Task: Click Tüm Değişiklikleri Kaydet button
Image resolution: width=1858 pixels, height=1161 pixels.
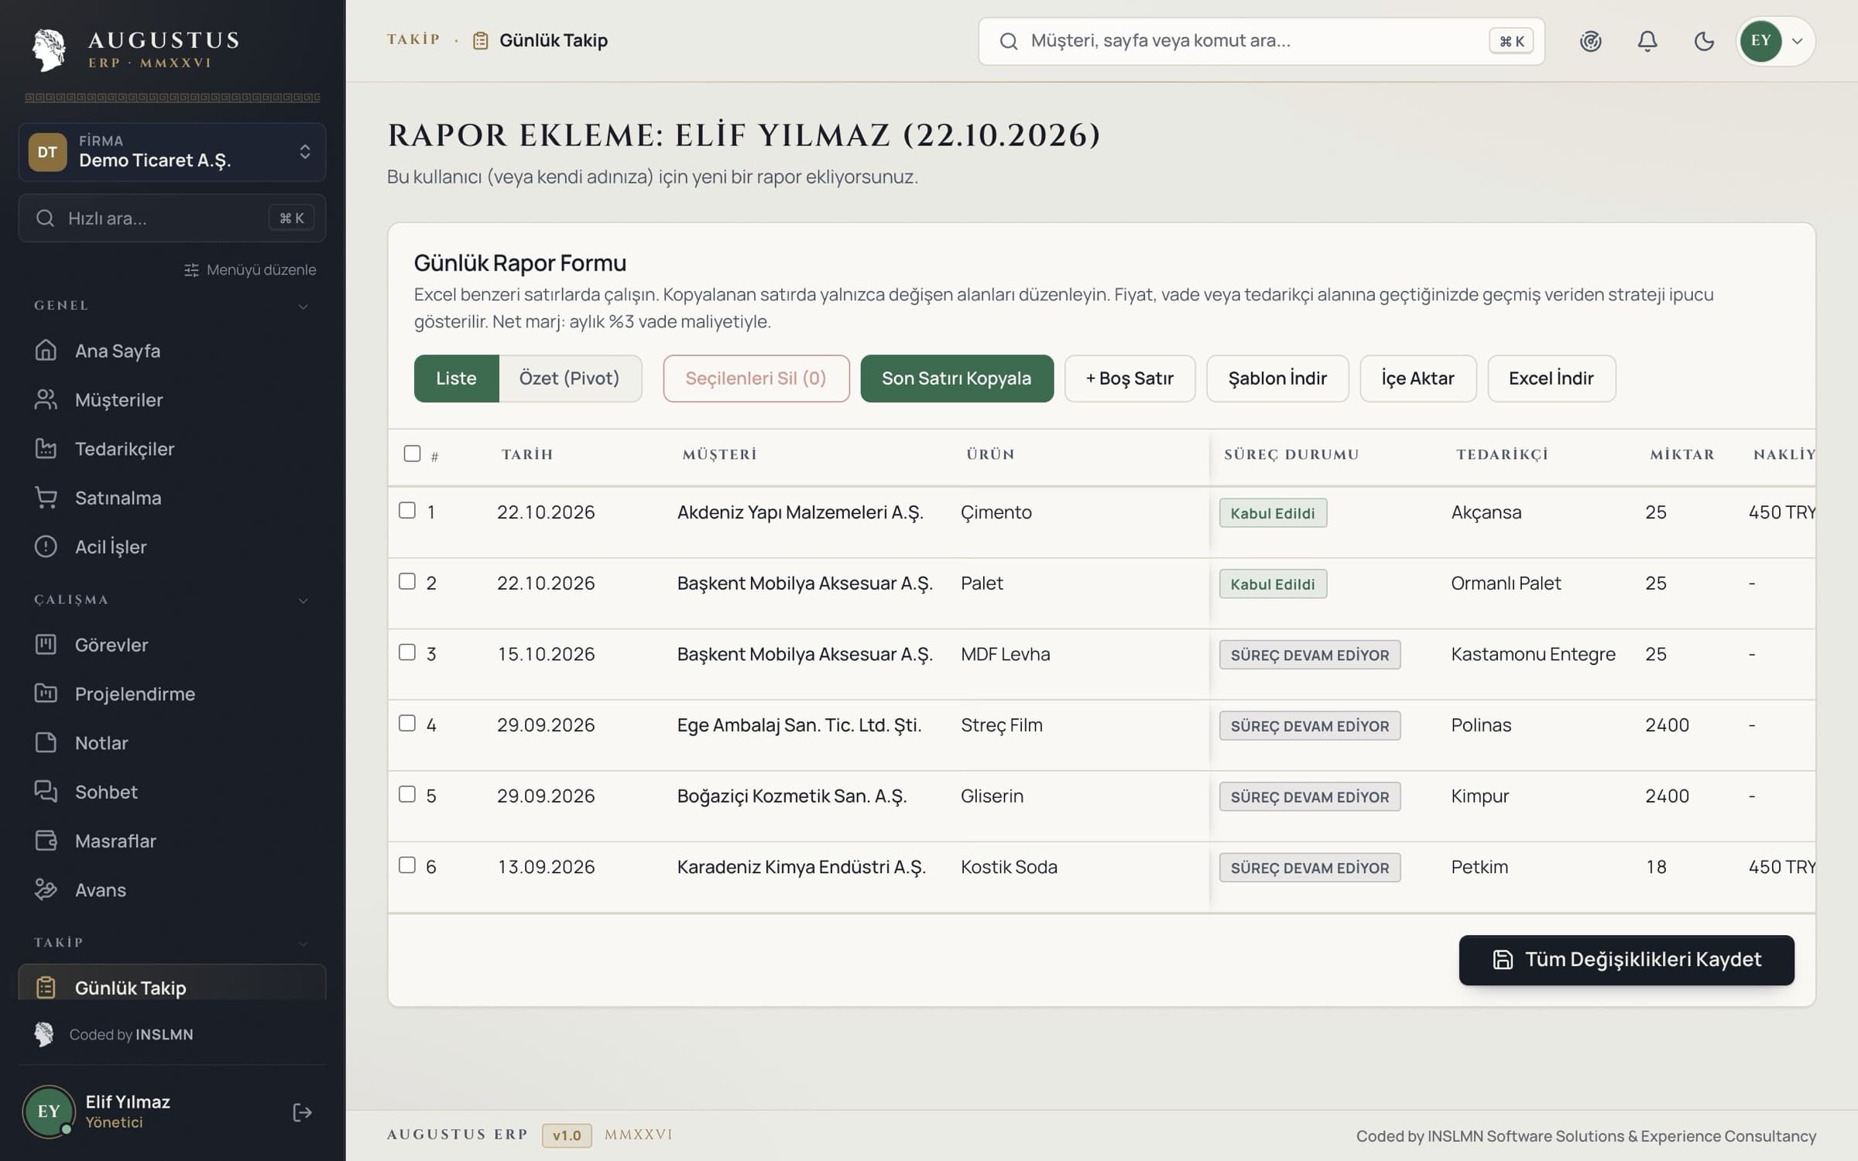Action: pyautogui.click(x=1627, y=960)
